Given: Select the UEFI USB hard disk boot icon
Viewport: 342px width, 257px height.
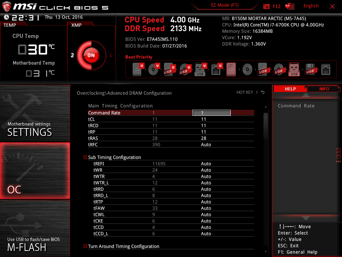Looking at the screenshot, I should pyautogui.click(x=169, y=69).
